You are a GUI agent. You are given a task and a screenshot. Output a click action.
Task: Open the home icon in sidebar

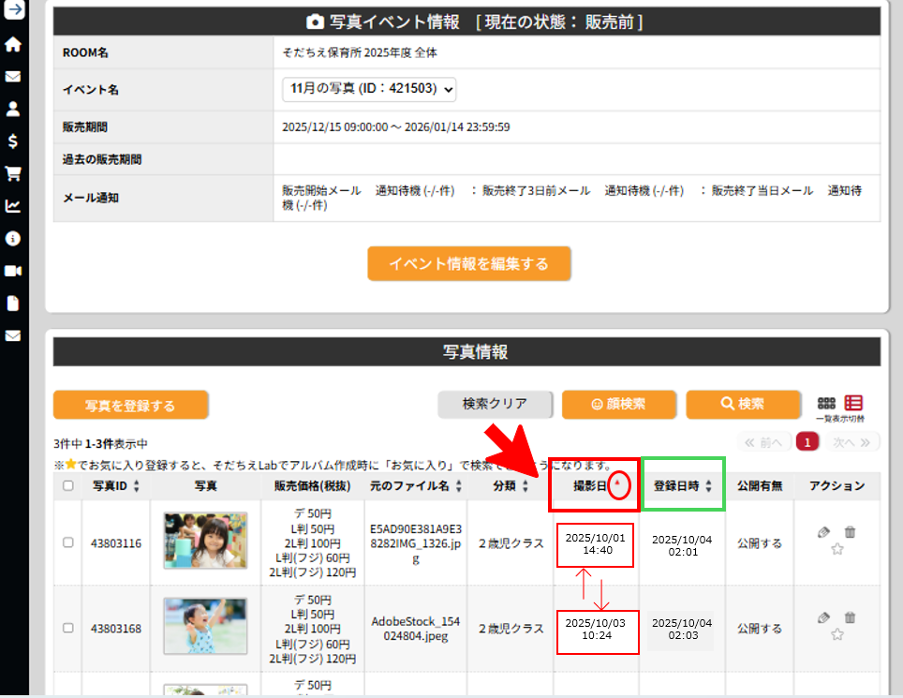pos(13,44)
